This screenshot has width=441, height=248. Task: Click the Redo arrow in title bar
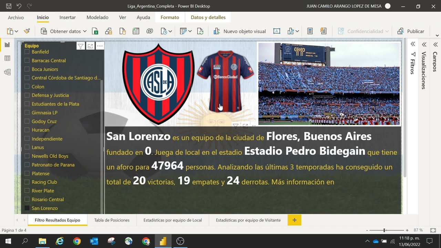[29, 6]
